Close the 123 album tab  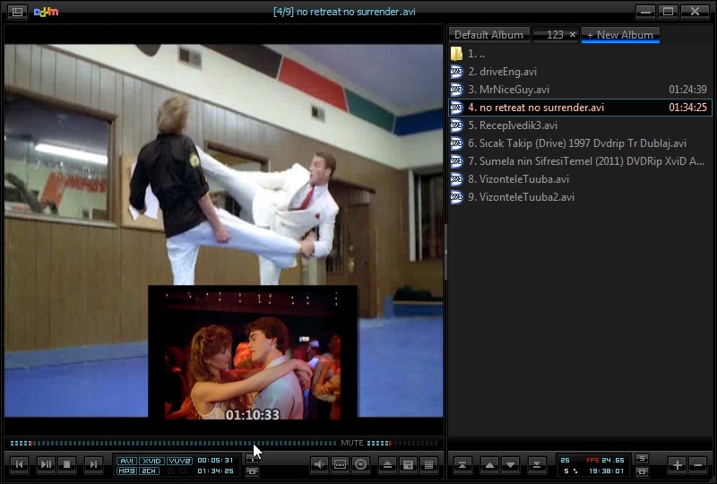(573, 35)
